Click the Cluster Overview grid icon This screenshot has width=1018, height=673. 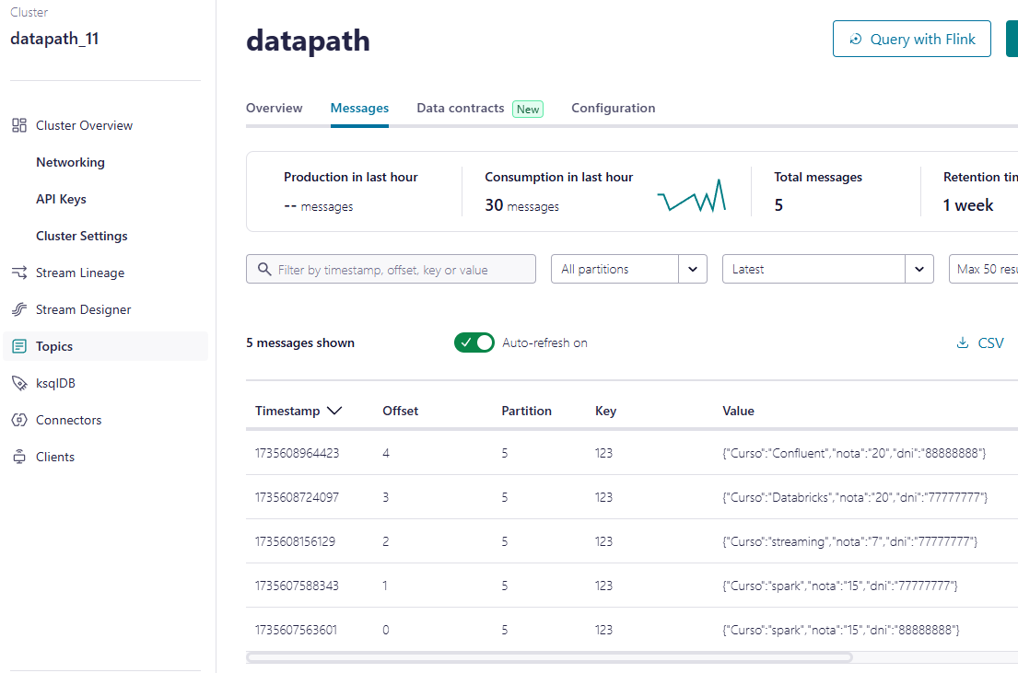coord(19,125)
